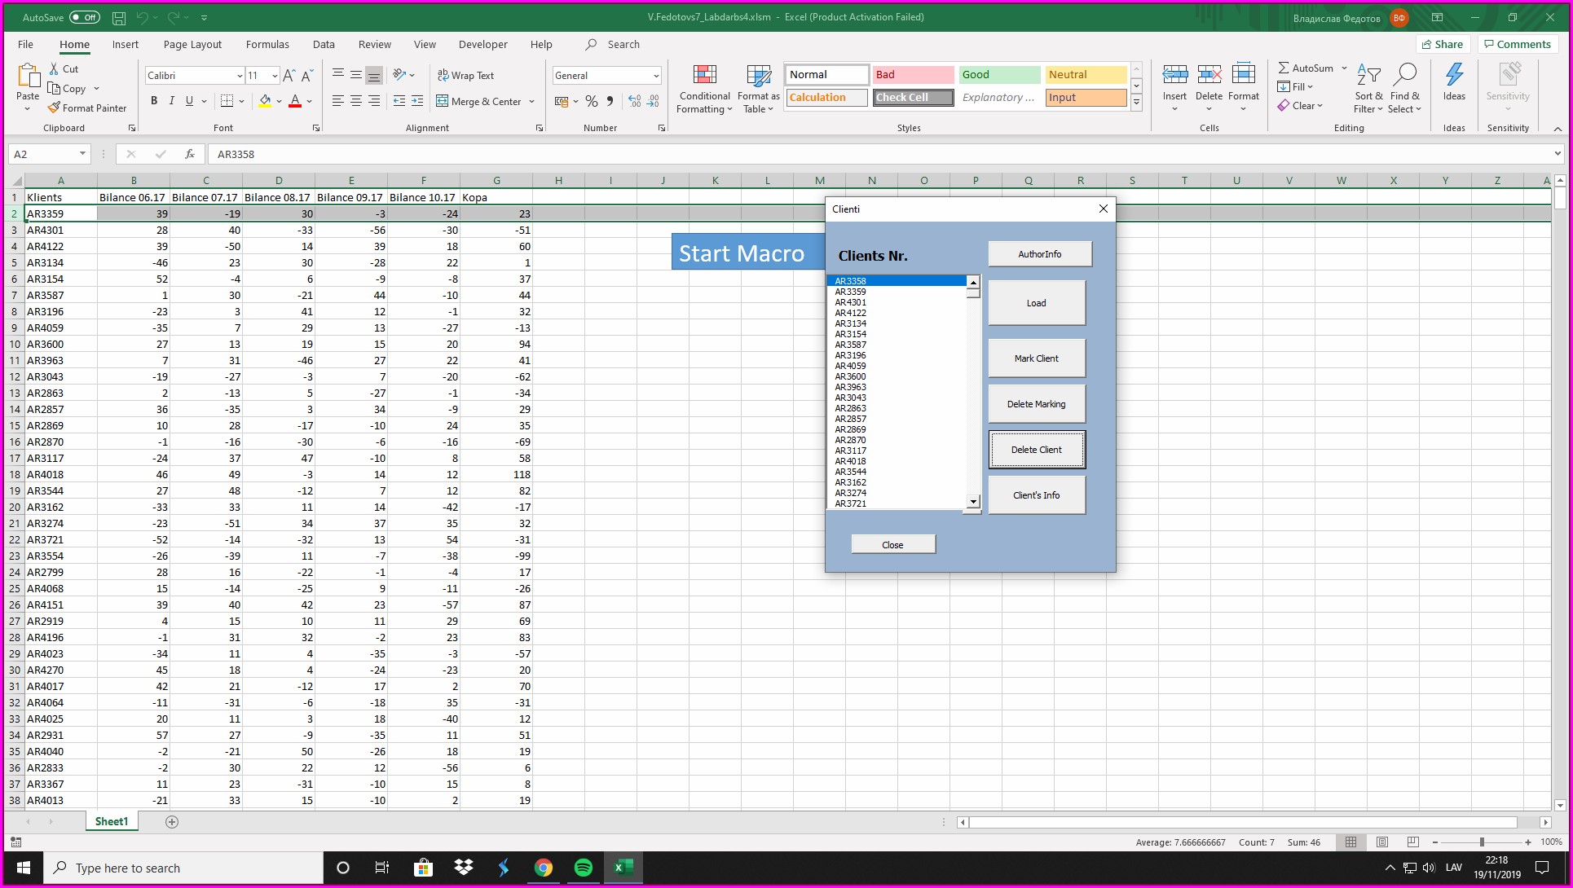
Task: Open the font size dropdown
Action: 275,76
